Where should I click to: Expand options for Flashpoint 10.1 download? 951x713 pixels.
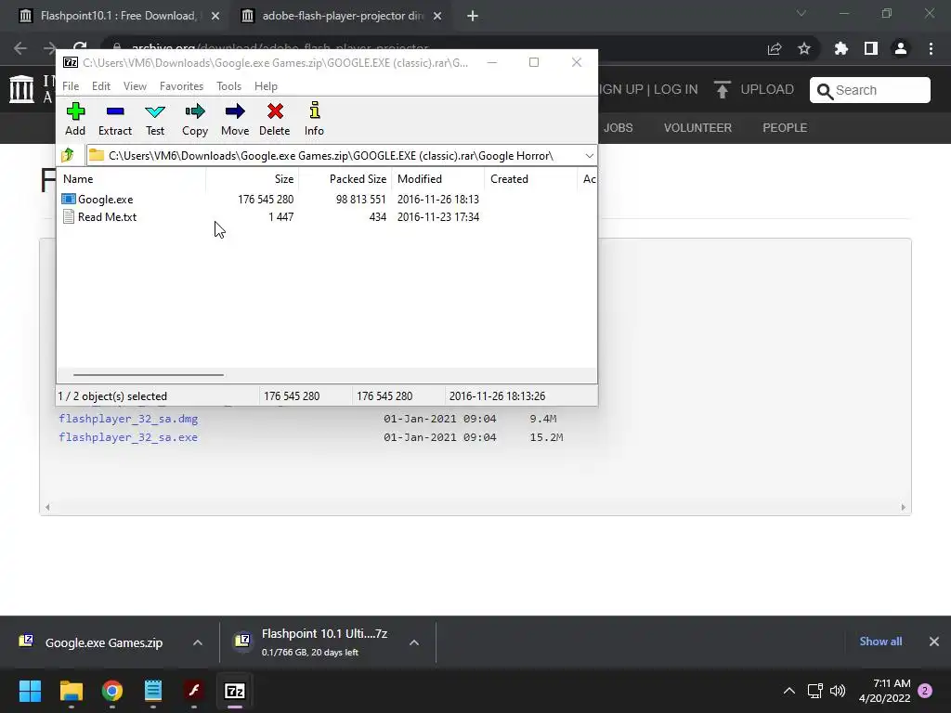[414, 642]
